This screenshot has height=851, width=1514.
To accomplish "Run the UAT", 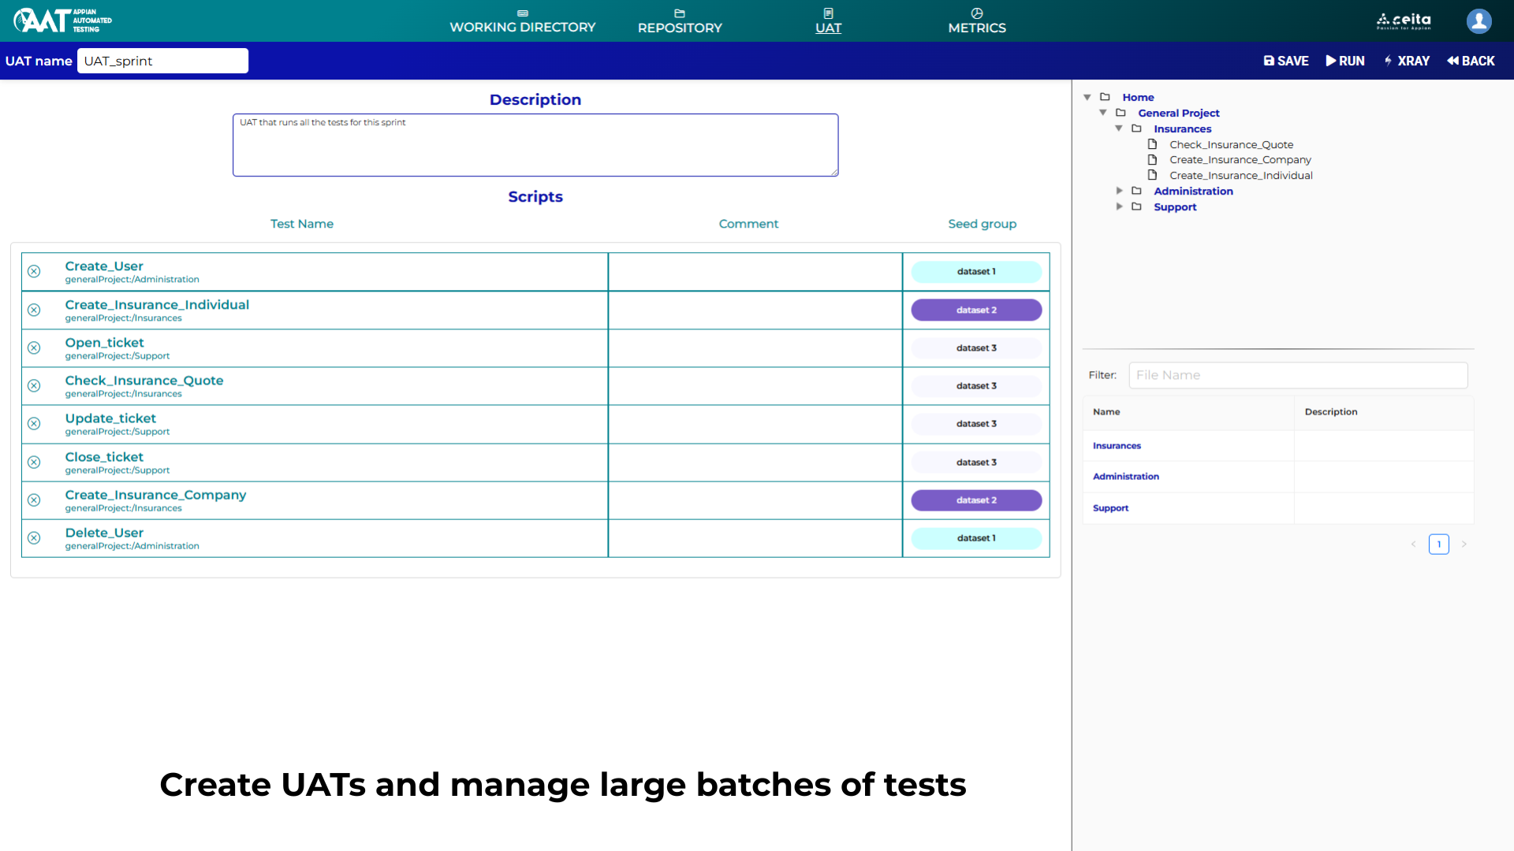I will [x=1345, y=61].
